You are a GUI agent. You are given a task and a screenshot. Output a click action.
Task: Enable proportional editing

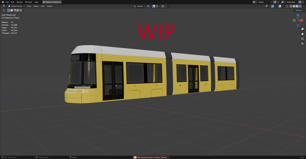(x=163, y=6)
